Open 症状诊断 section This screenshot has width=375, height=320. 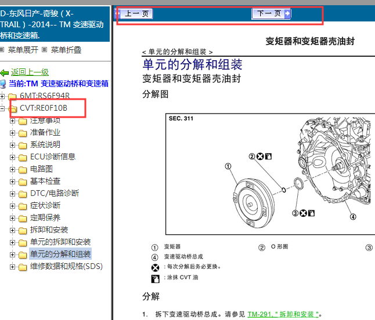click(45, 205)
